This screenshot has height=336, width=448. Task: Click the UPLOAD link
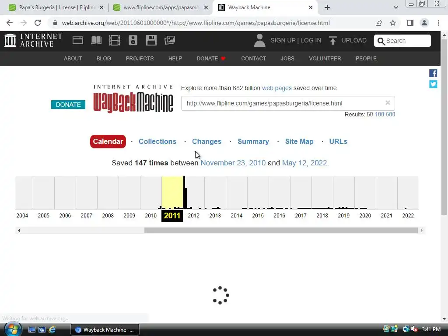click(353, 40)
